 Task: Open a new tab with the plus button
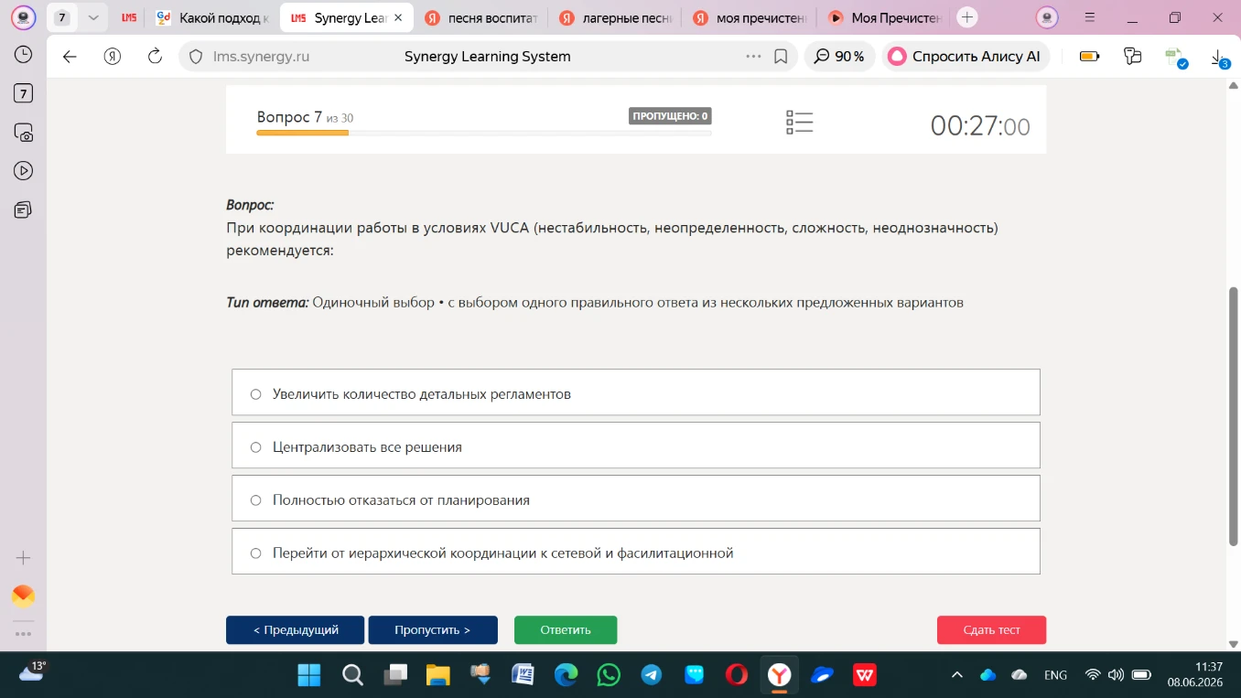[x=967, y=17]
